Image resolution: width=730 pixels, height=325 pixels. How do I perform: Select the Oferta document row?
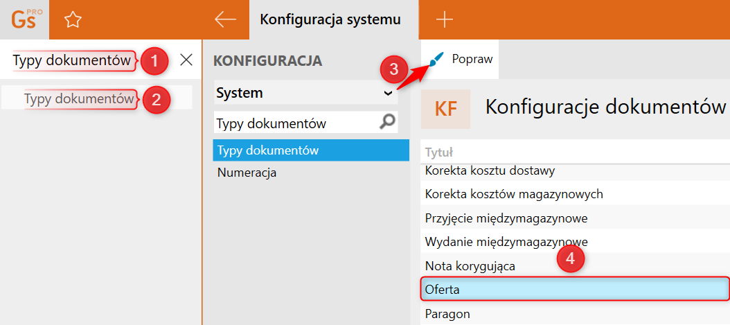(575, 289)
